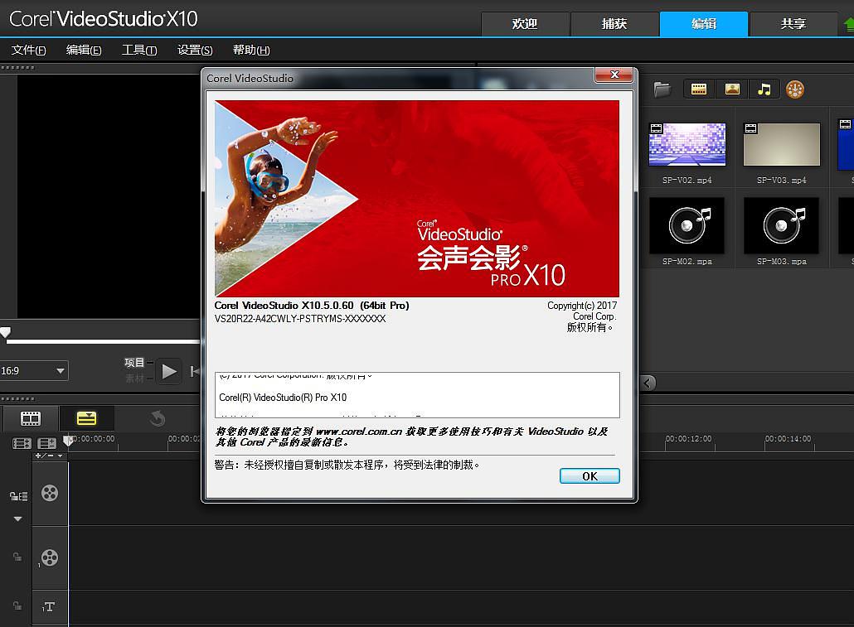Toggle the show audio files filter icon

(764, 89)
